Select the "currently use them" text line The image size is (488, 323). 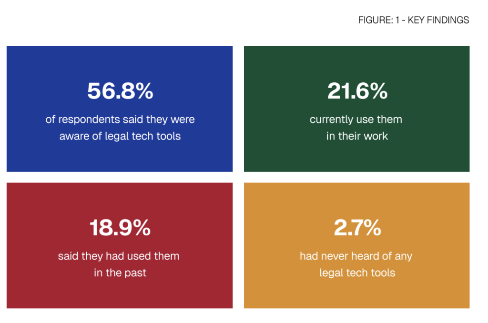[356, 119]
